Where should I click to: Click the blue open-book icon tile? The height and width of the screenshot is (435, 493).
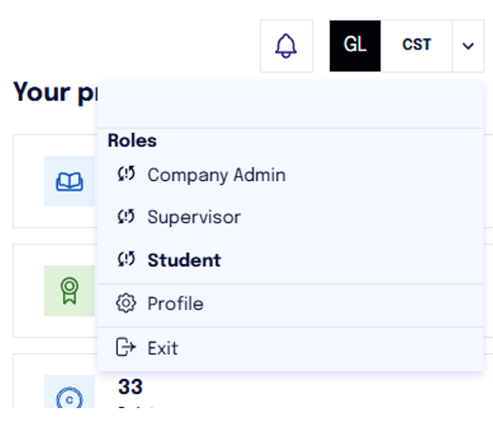[69, 181]
